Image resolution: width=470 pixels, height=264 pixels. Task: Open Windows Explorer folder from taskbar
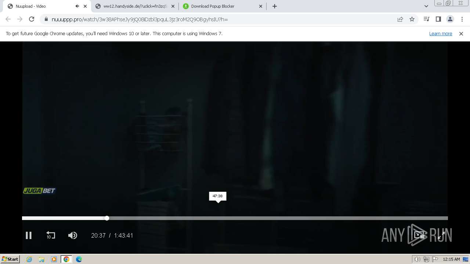click(41, 259)
